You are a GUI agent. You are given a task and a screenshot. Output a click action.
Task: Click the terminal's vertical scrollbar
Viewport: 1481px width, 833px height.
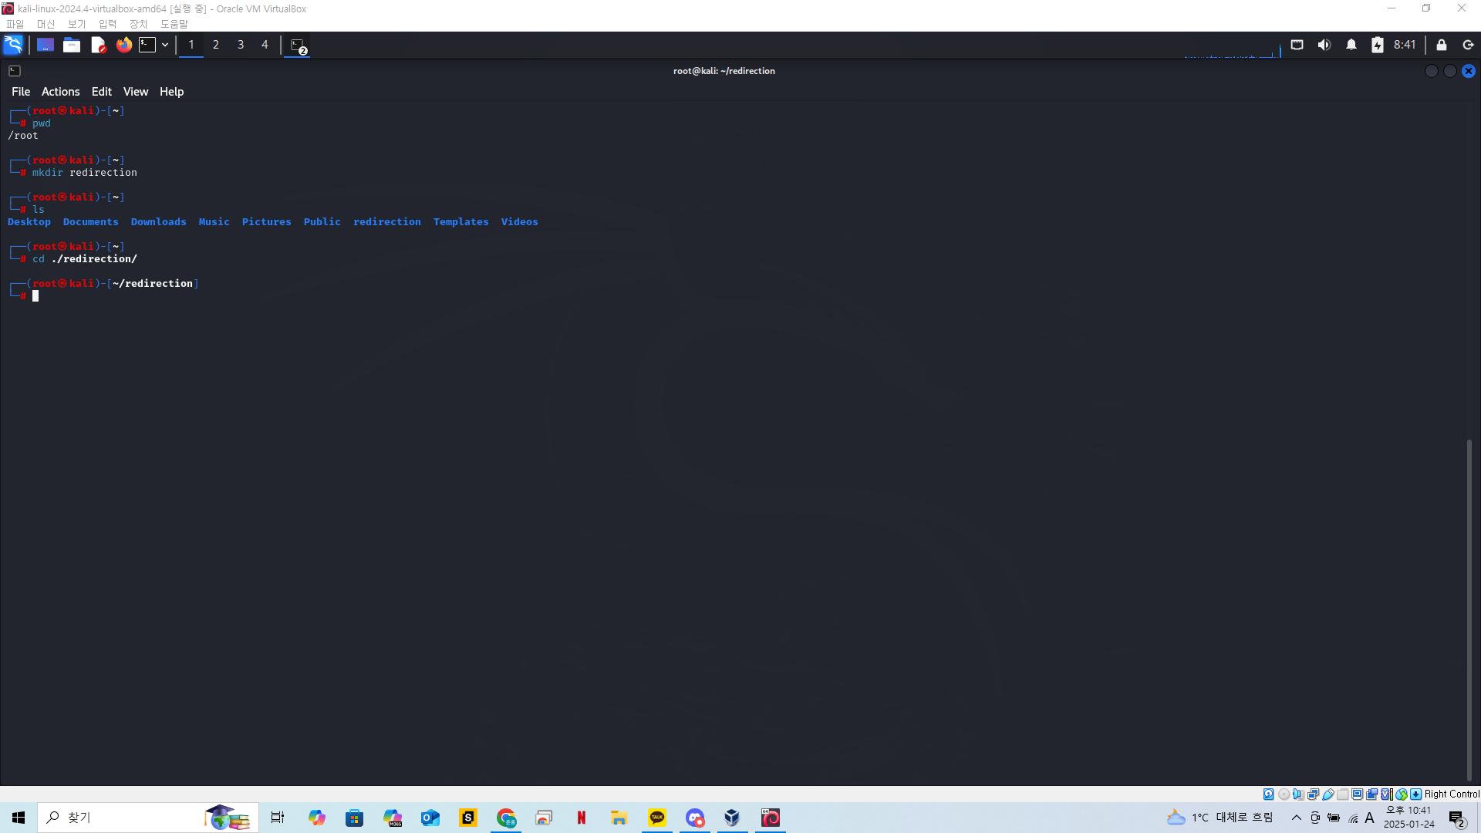1469,609
